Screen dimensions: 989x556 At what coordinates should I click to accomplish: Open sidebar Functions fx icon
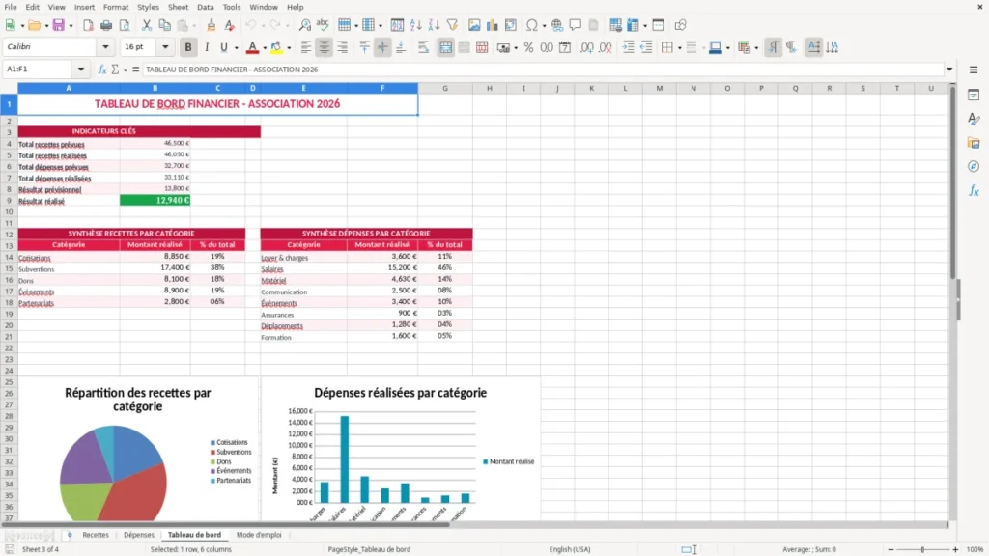974,190
